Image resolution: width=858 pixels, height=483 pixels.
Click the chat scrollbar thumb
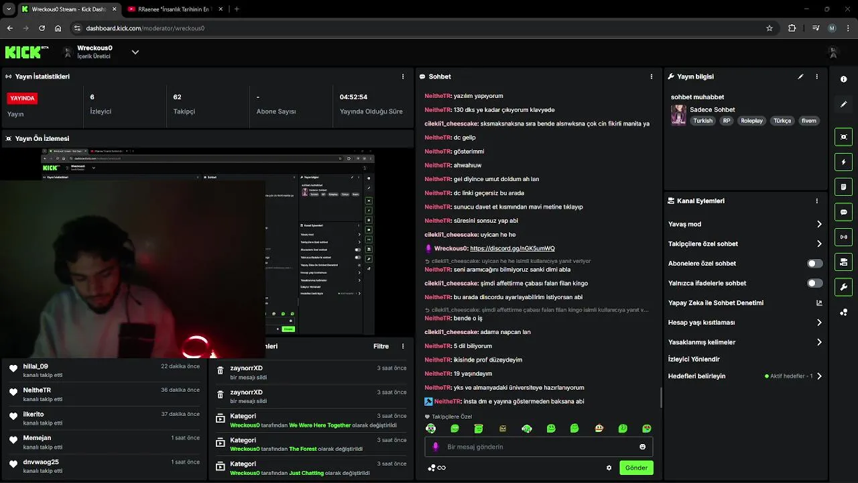tap(661, 397)
